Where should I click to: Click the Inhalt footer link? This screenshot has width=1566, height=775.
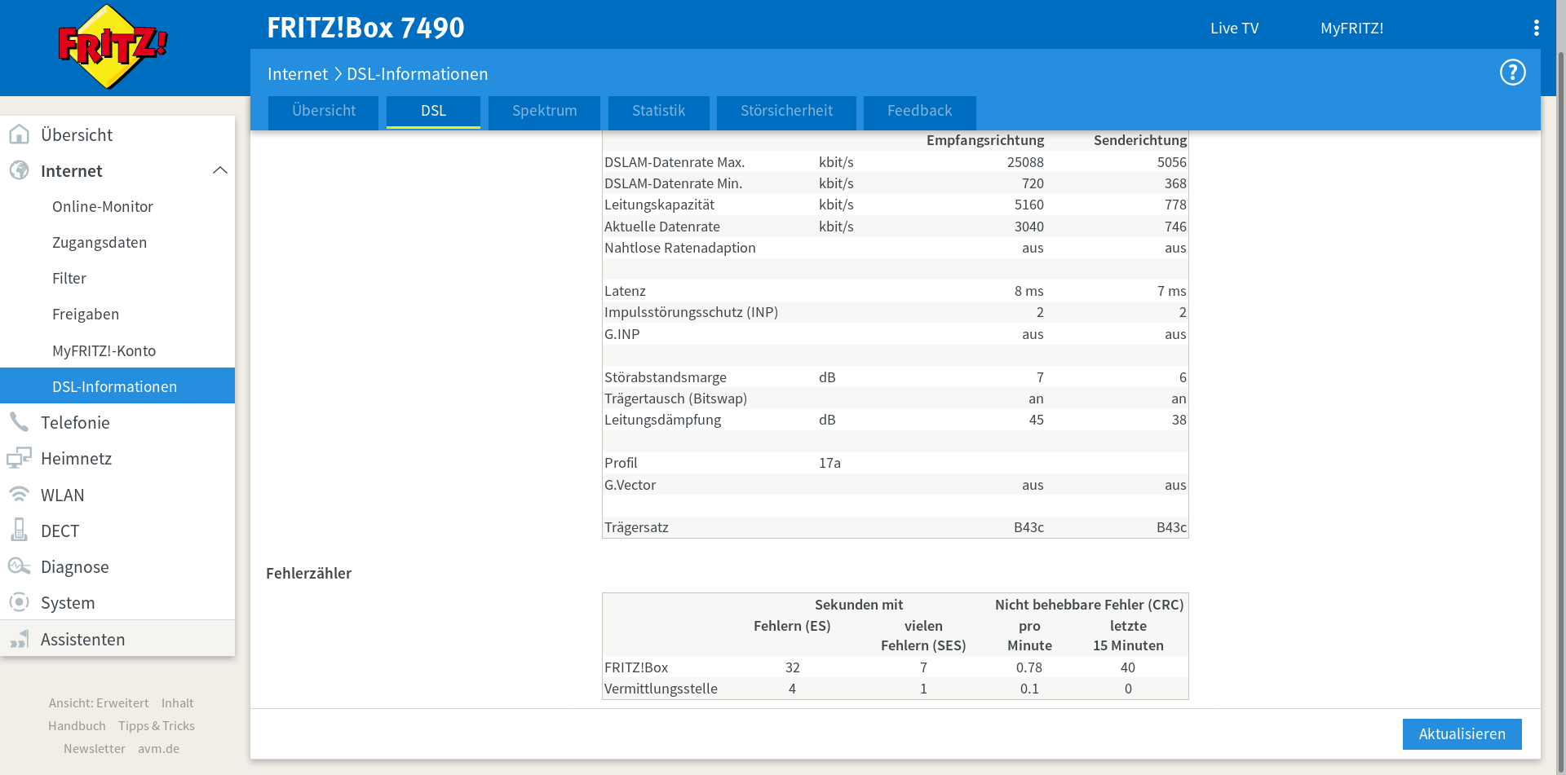(177, 702)
